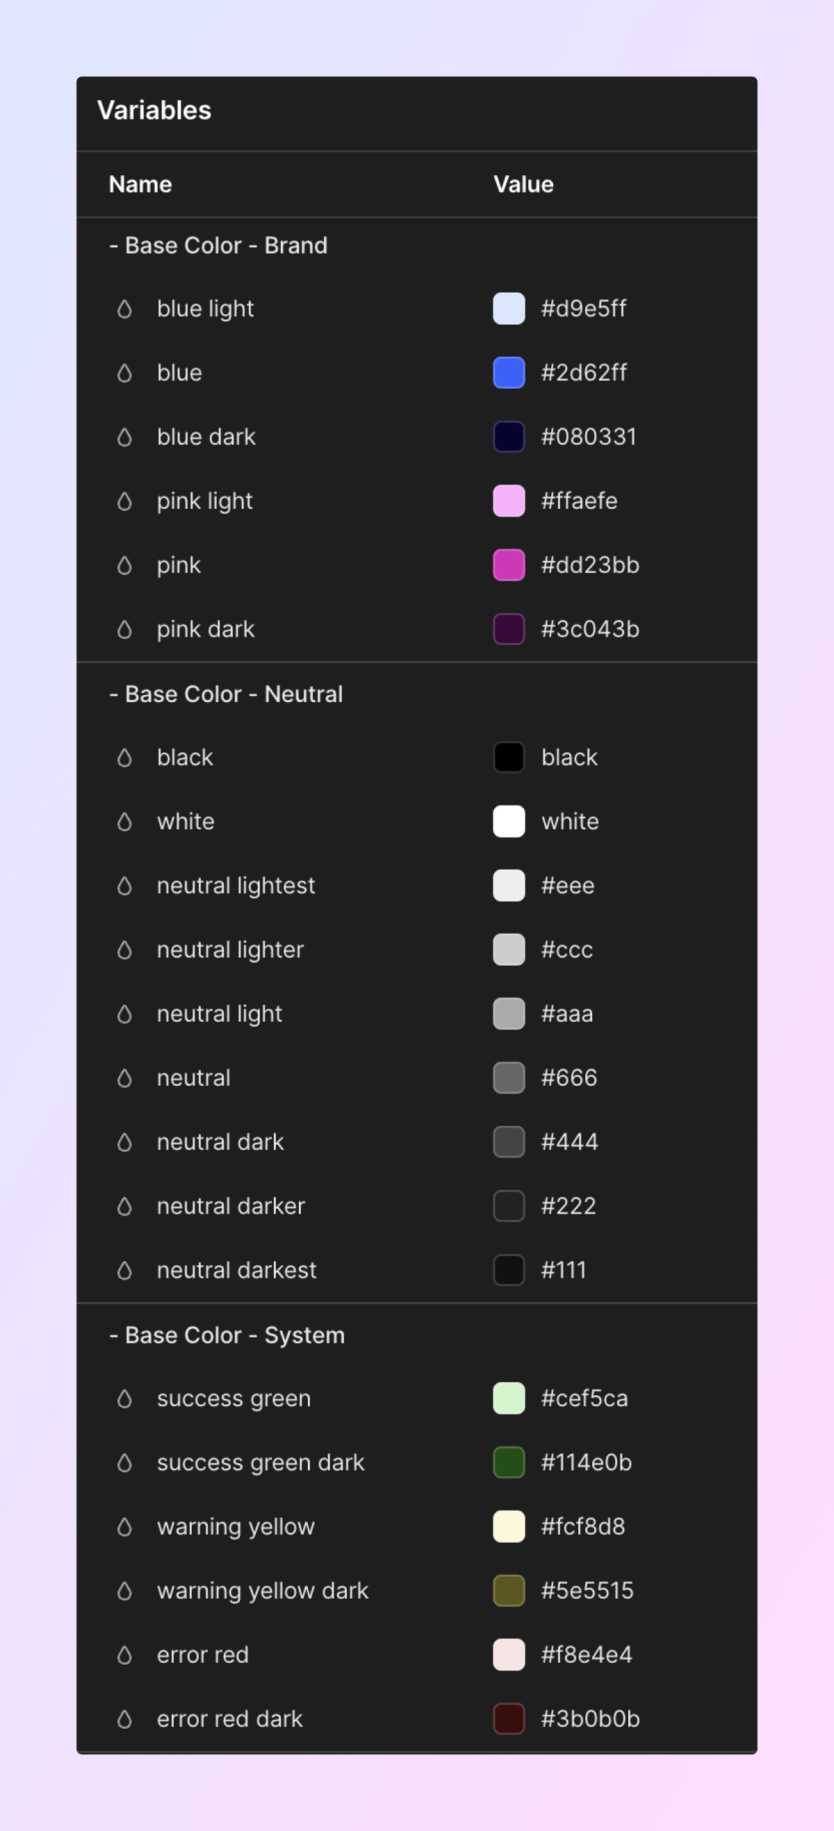Image resolution: width=834 pixels, height=1831 pixels.
Task: Select the droplet icon for neutral lightest
Action: click(124, 886)
